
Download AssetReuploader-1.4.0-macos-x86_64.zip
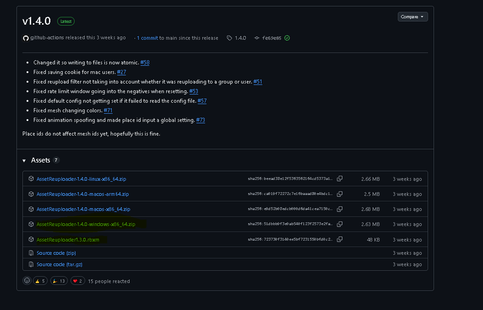(84, 209)
